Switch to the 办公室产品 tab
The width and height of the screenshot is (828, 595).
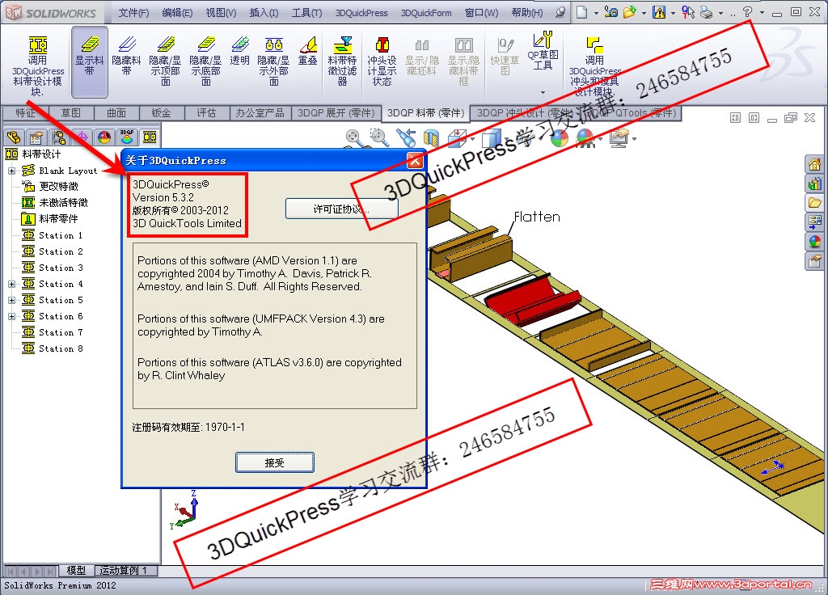pos(260,113)
